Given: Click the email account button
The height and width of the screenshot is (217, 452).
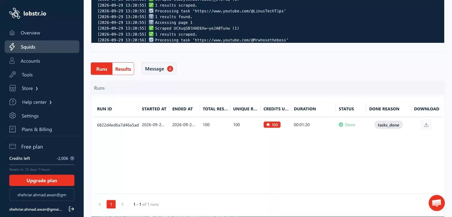Looking at the screenshot, I should 42,195.
